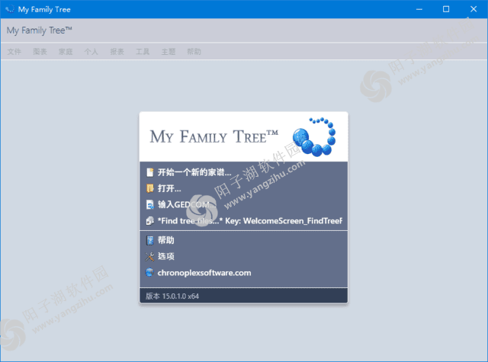Open the 工具 menu
The width and height of the screenshot is (488, 362).
[143, 52]
